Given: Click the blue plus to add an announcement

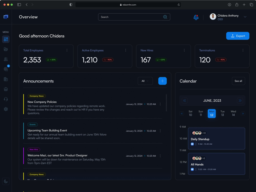Looking at the screenshot, I should click(162, 81).
